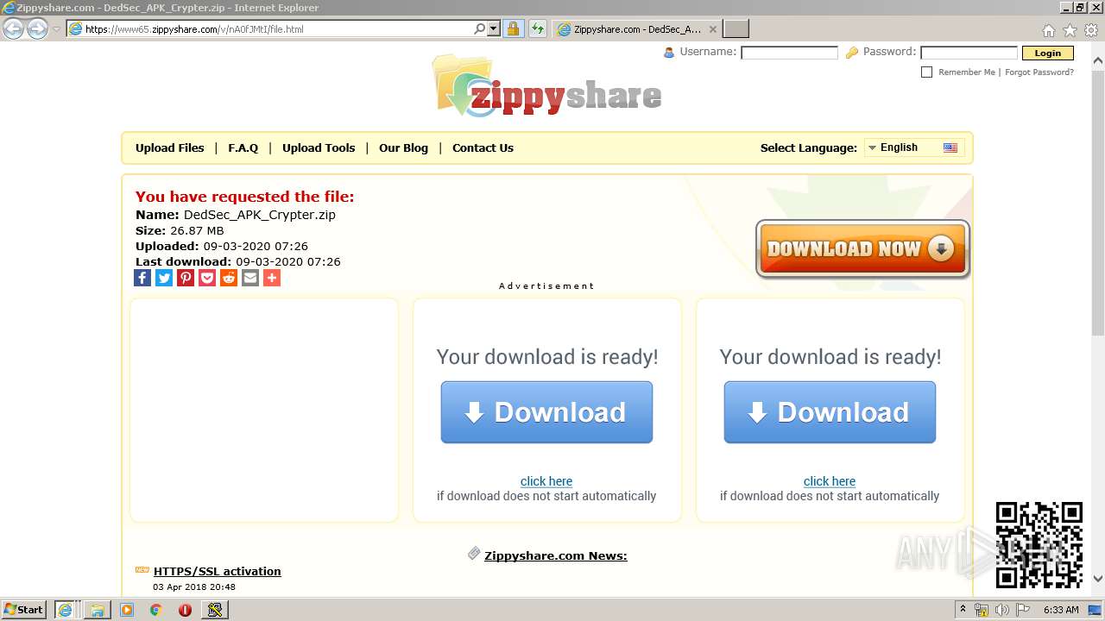The height and width of the screenshot is (621, 1105).
Task: Share file on Twitter icon
Action: point(164,278)
